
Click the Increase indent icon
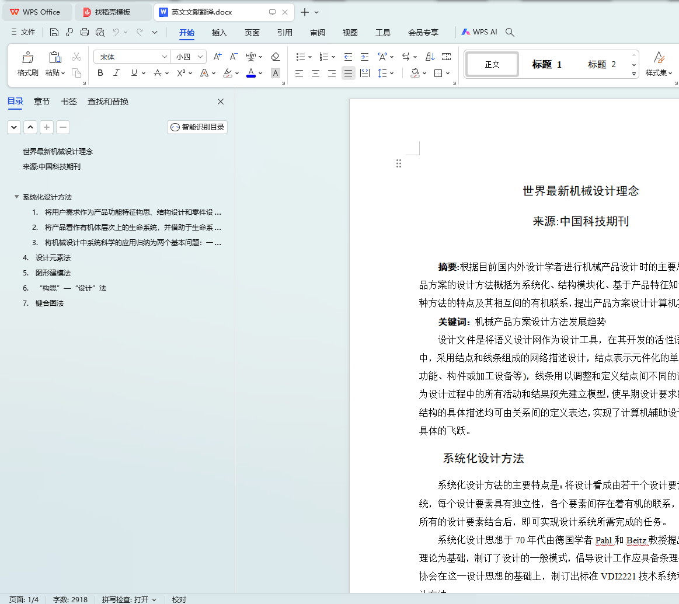(365, 57)
